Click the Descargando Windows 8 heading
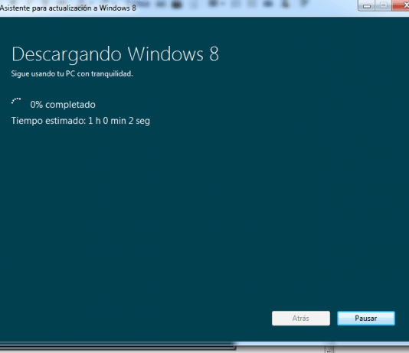 click(116, 54)
